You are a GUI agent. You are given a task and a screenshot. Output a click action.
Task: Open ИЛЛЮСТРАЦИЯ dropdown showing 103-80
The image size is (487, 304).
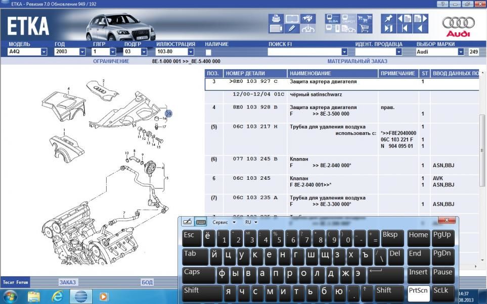(x=191, y=52)
